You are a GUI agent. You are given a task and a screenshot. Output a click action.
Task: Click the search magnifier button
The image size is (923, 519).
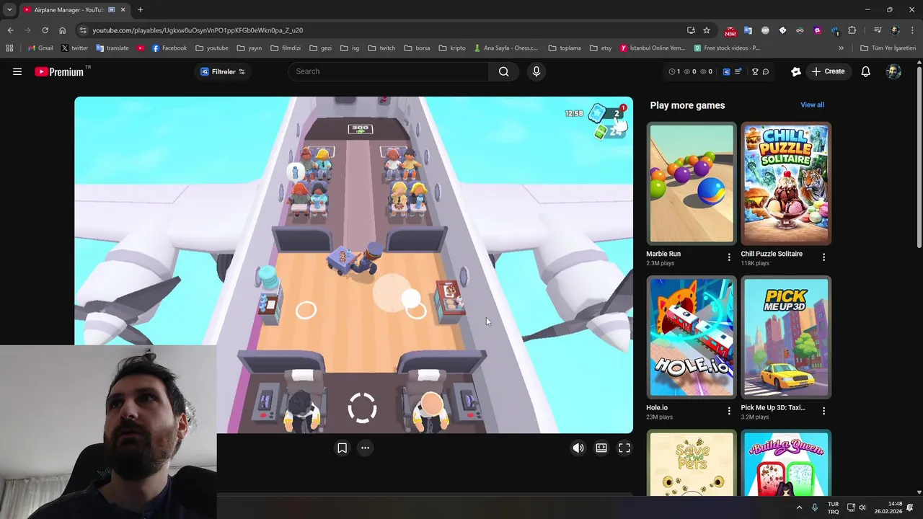point(503,71)
